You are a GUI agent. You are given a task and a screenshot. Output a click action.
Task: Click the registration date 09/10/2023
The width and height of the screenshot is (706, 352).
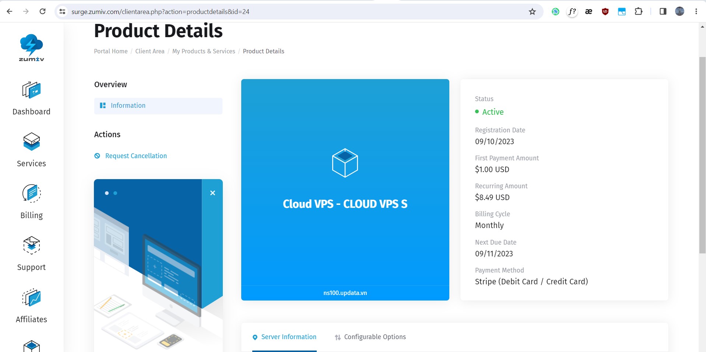point(495,142)
